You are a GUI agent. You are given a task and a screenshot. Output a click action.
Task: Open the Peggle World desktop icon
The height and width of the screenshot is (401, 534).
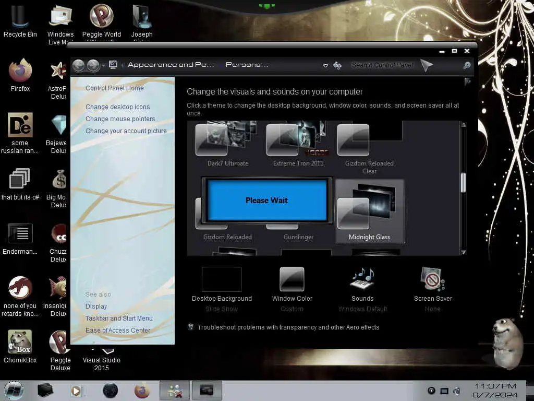tap(102, 21)
